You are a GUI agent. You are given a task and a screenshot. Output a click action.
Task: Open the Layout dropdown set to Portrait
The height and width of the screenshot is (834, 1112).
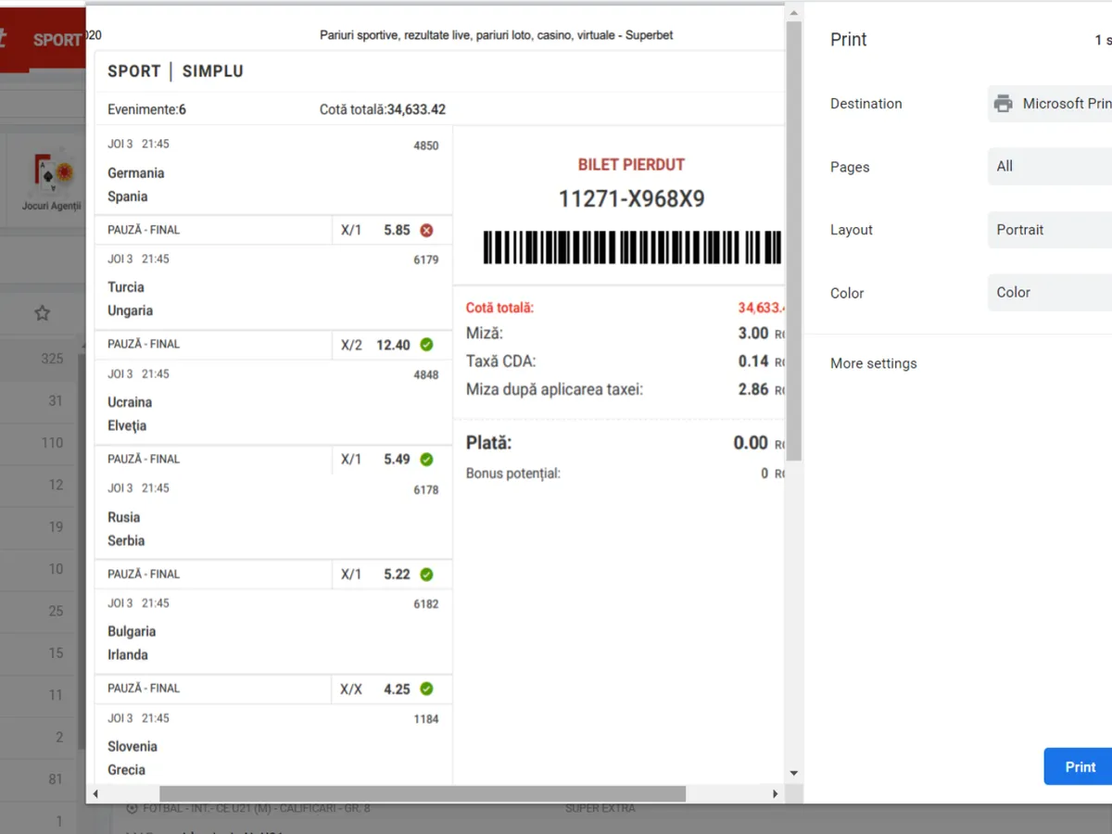(x=1052, y=230)
